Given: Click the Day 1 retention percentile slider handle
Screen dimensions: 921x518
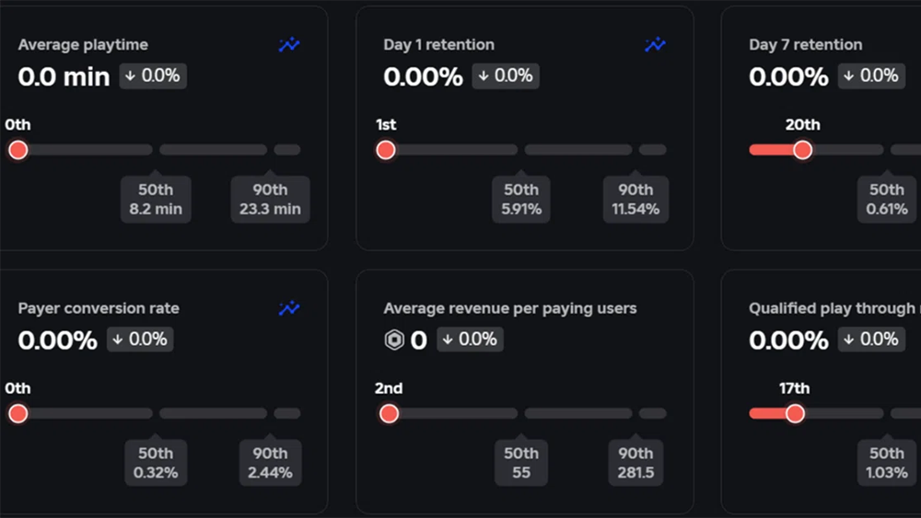Looking at the screenshot, I should click(386, 150).
